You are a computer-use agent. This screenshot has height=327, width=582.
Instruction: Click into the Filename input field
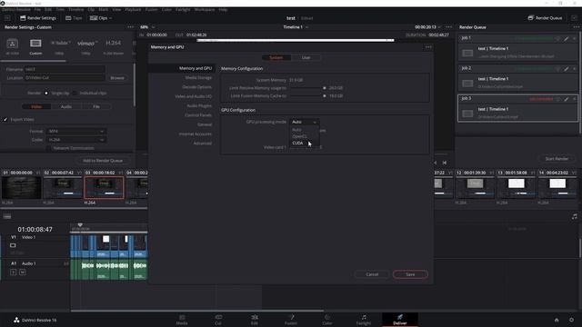(x=65, y=69)
